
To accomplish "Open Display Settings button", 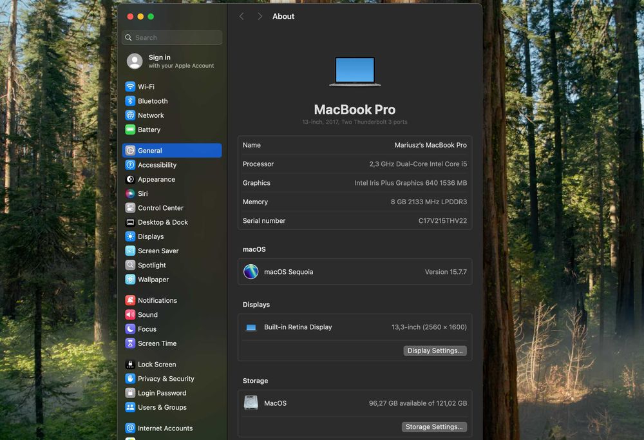I will [x=435, y=351].
